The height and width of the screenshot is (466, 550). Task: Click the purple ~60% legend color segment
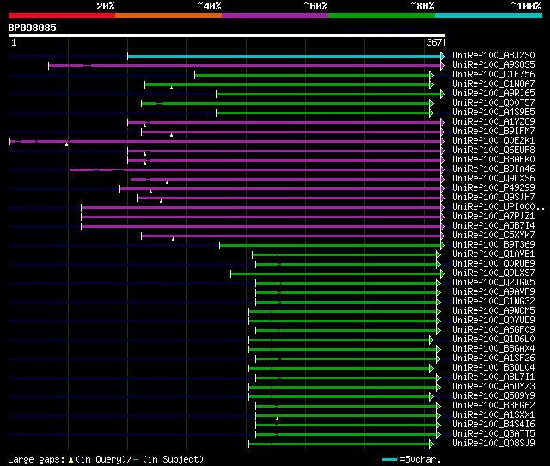coord(275,15)
